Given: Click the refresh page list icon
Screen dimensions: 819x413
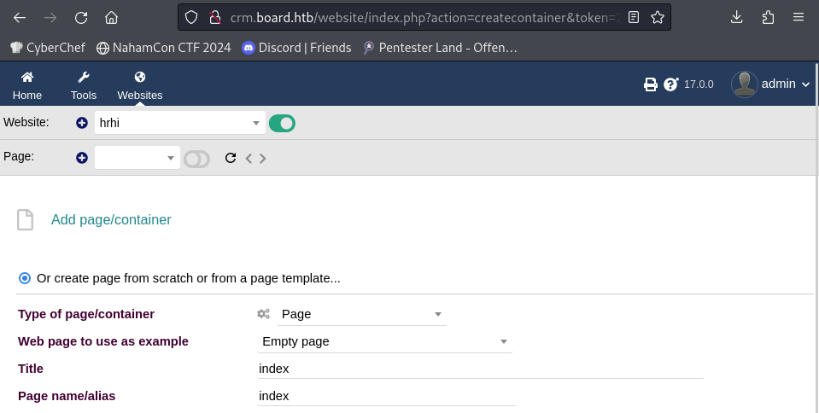Looking at the screenshot, I should 231,158.
